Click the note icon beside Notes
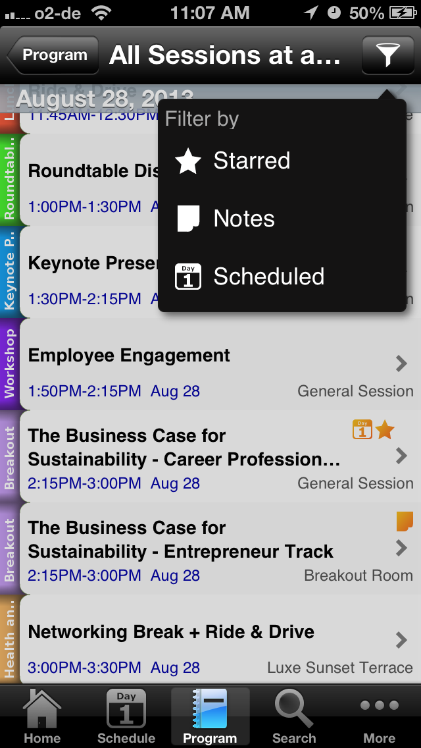This screenshot has height=748, width=421. [x=188, y=219]
